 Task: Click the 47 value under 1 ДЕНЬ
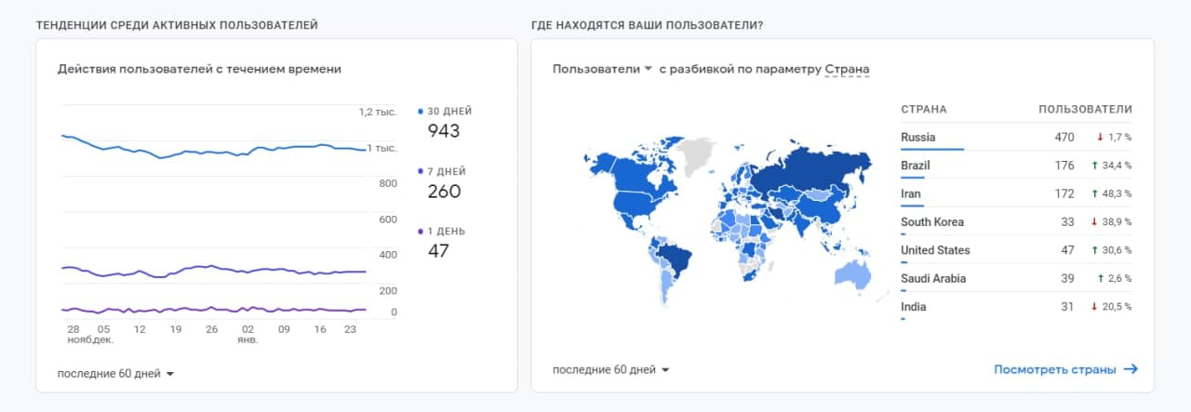438,251
